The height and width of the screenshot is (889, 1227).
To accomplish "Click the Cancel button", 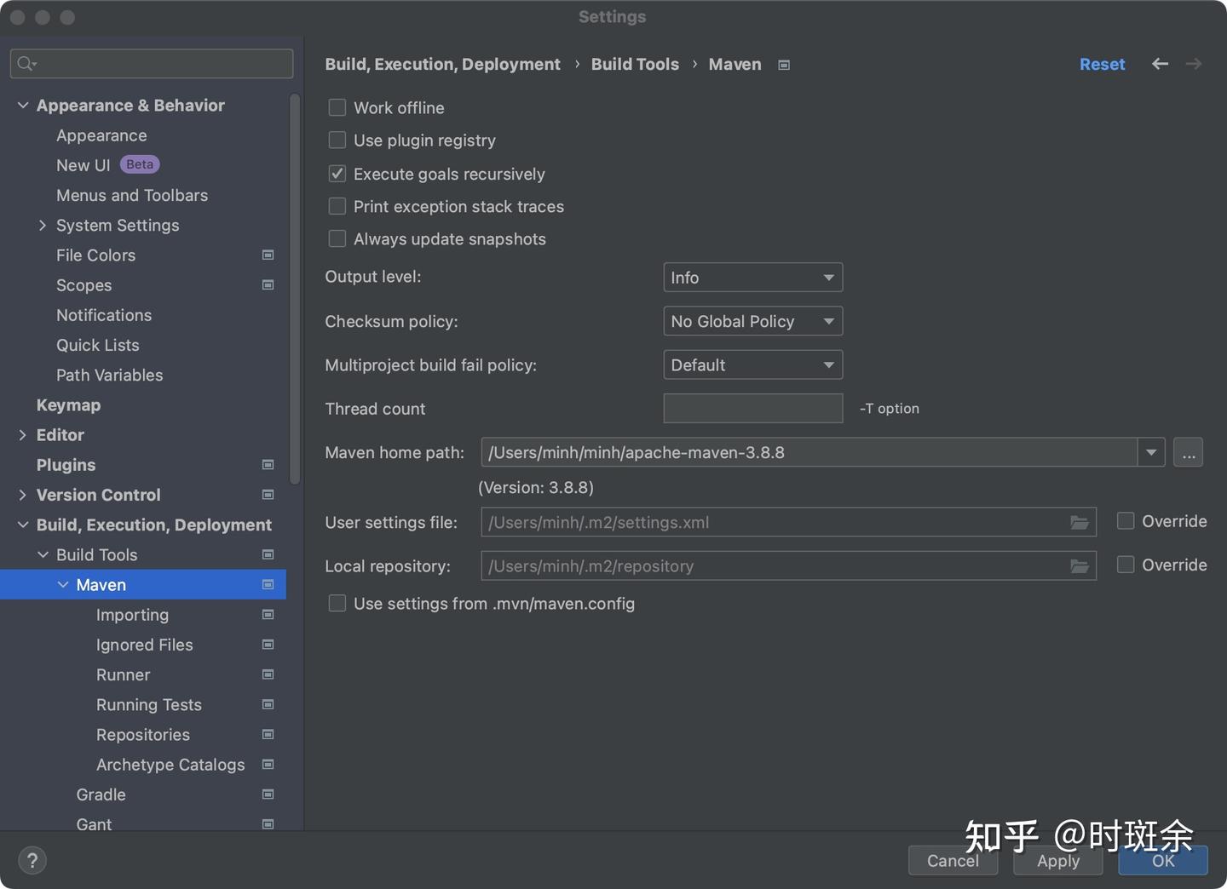I will [x=953, y=860].
